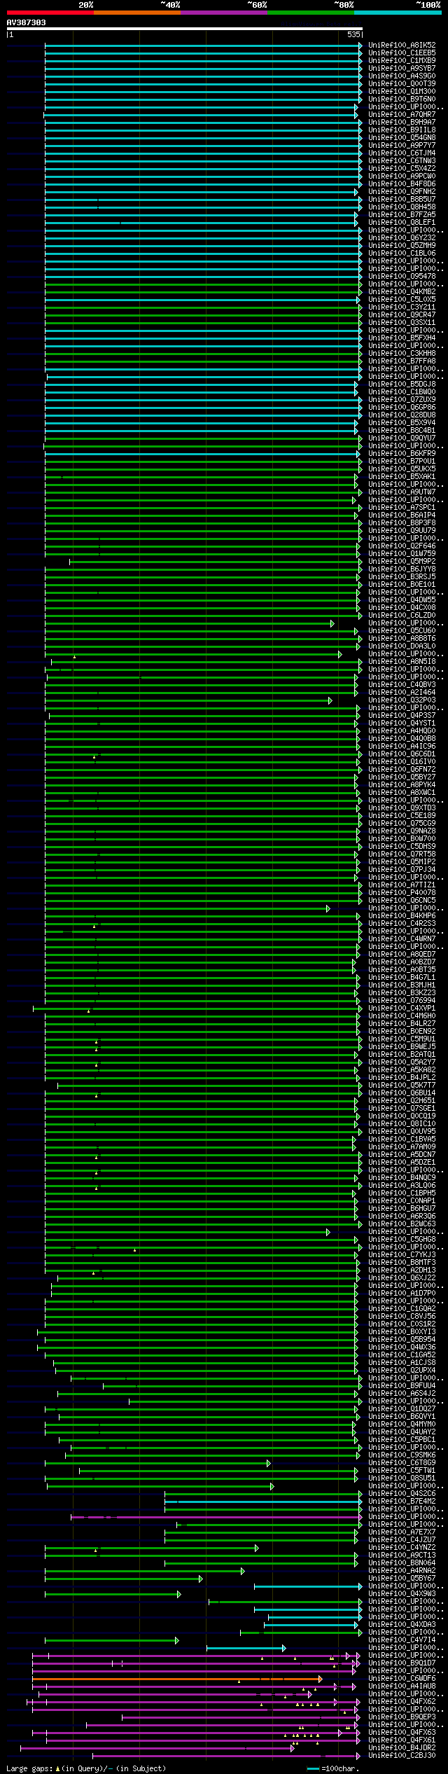
Task: Select hit label UniRef100_C4V7I4
Action: 402,1640
